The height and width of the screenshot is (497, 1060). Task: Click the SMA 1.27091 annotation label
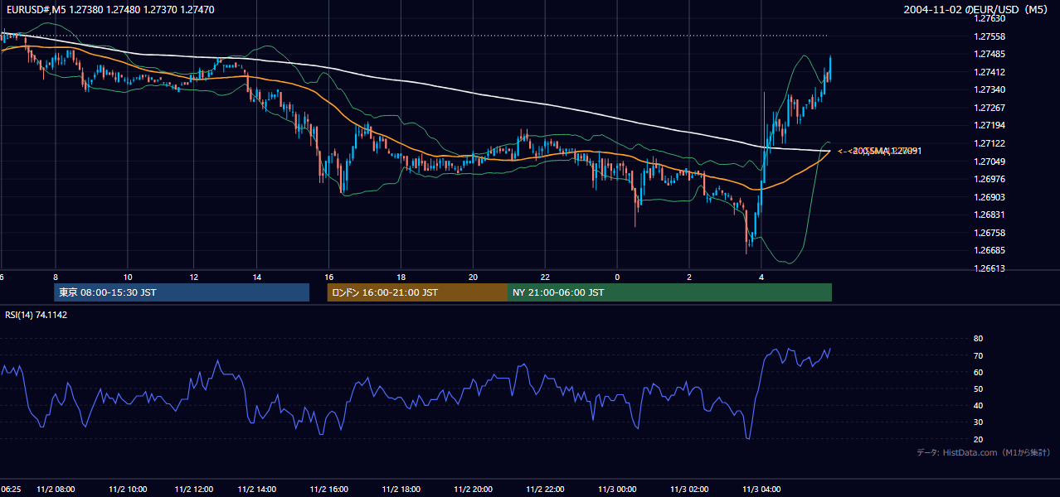(x=879, y=151)
